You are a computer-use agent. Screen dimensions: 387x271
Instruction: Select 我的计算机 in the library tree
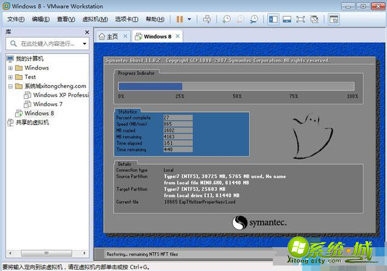coord(30,59)
